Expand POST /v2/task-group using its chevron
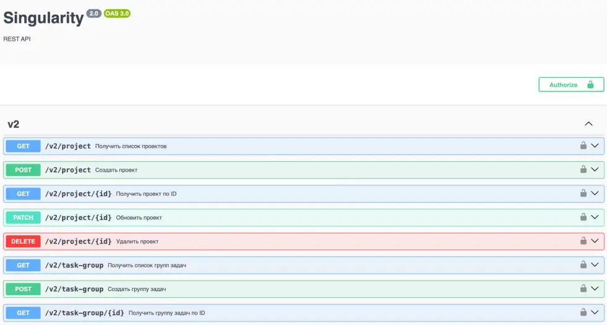 coord(595,289)
